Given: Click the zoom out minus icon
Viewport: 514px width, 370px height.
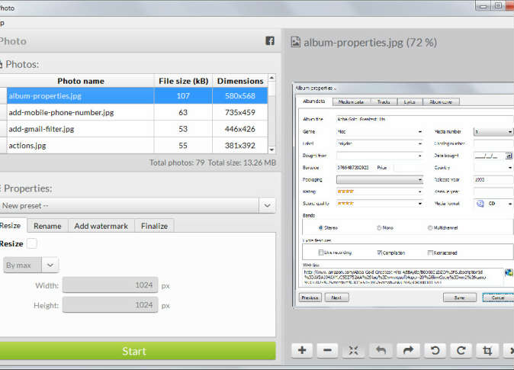Looking at the screenshot, I should tap(328, 350).
